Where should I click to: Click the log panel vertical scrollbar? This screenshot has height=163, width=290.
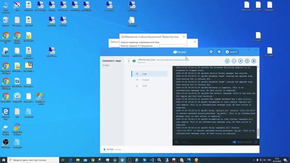(258, 133)
